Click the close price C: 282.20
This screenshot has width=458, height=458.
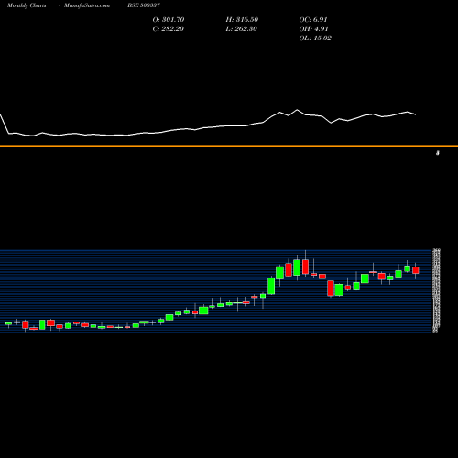(x=168, y=29)
